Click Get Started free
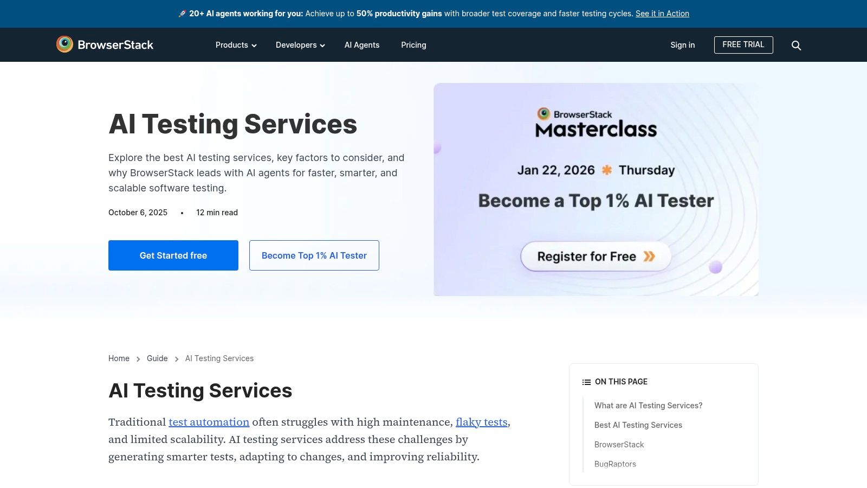The image size is (867, 488). [x=173, y=255]
